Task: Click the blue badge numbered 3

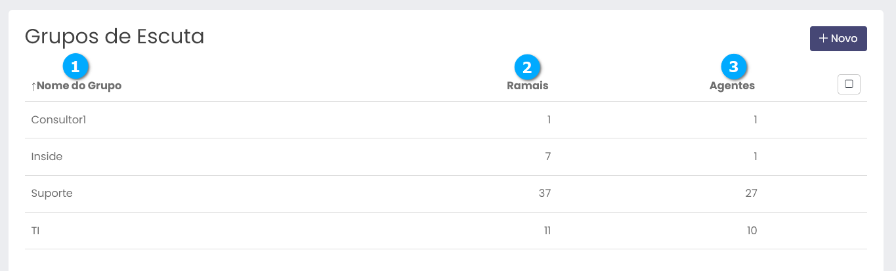Action: (x=734, y=66)
